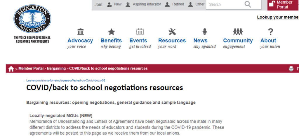Open the Advocacy menu
The height and width of the screenshot is (139, 299).
pos(80,41)
